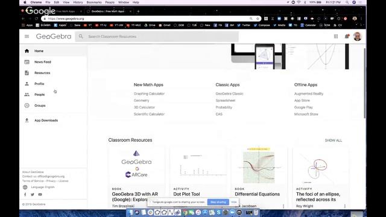Open Chrome Bookmarks menu
The height and width of the screenshot is (217, 386).
pos(94,2)
